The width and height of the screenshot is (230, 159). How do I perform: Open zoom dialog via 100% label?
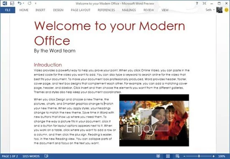pyautogui.click(x=222, y=156)
